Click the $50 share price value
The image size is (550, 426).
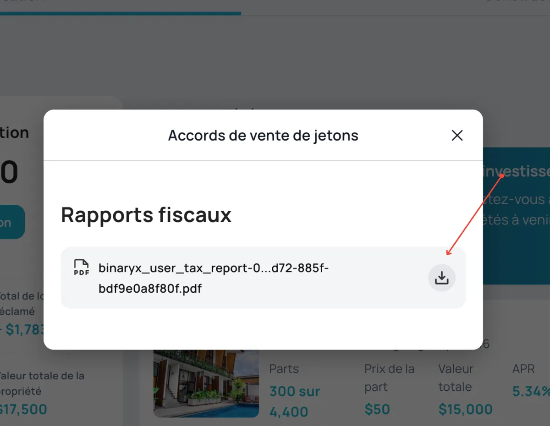377,409
